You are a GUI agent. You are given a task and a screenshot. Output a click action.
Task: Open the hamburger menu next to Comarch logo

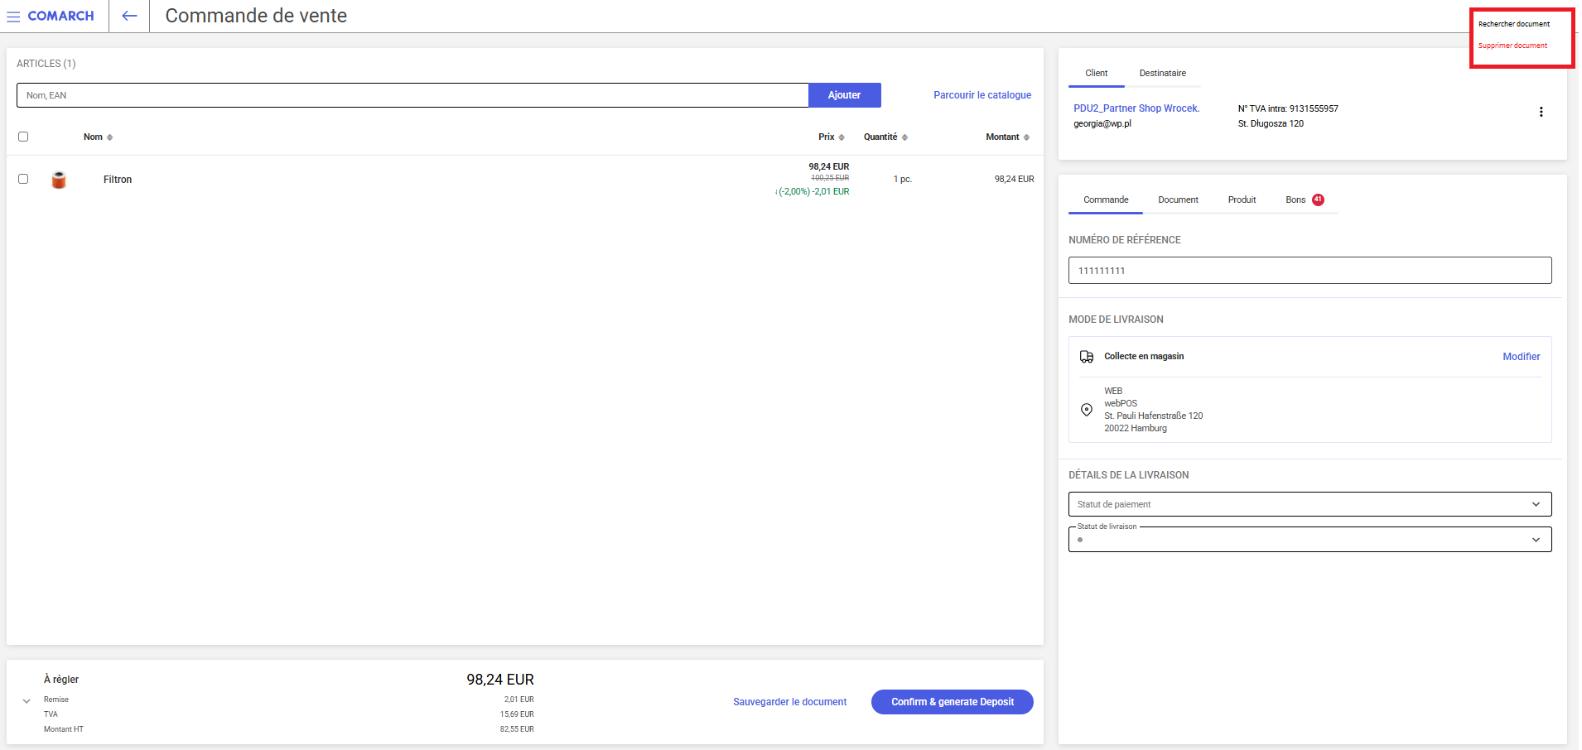click(13, 17)
